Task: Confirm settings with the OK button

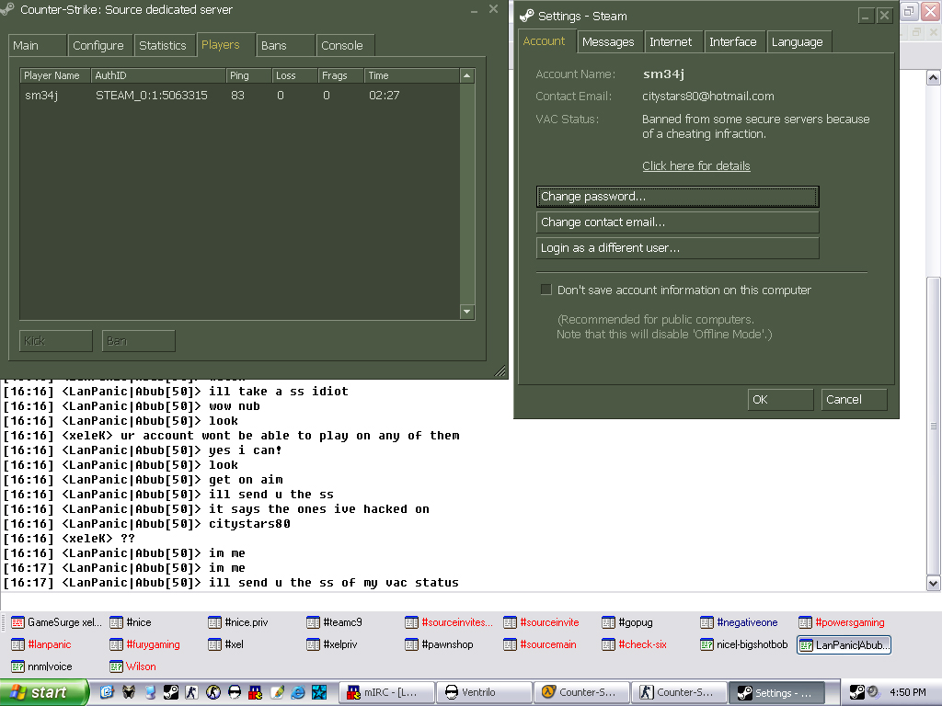Action: point(780,399)
